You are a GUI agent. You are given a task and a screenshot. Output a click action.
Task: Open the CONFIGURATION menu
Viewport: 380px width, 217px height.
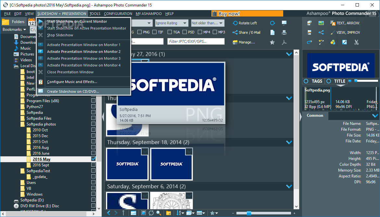[x=118, y=14]
